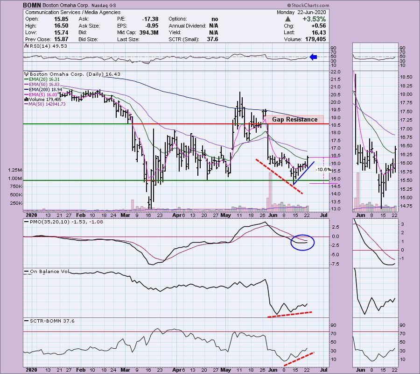Click the Gap Resistance annotation label
Viewport: 420px width, 374px height.
pyautogui.click(x=294, y=119)
